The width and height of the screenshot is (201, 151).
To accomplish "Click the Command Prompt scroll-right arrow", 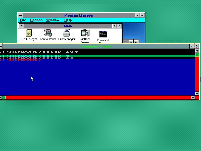I will (193, 98).
